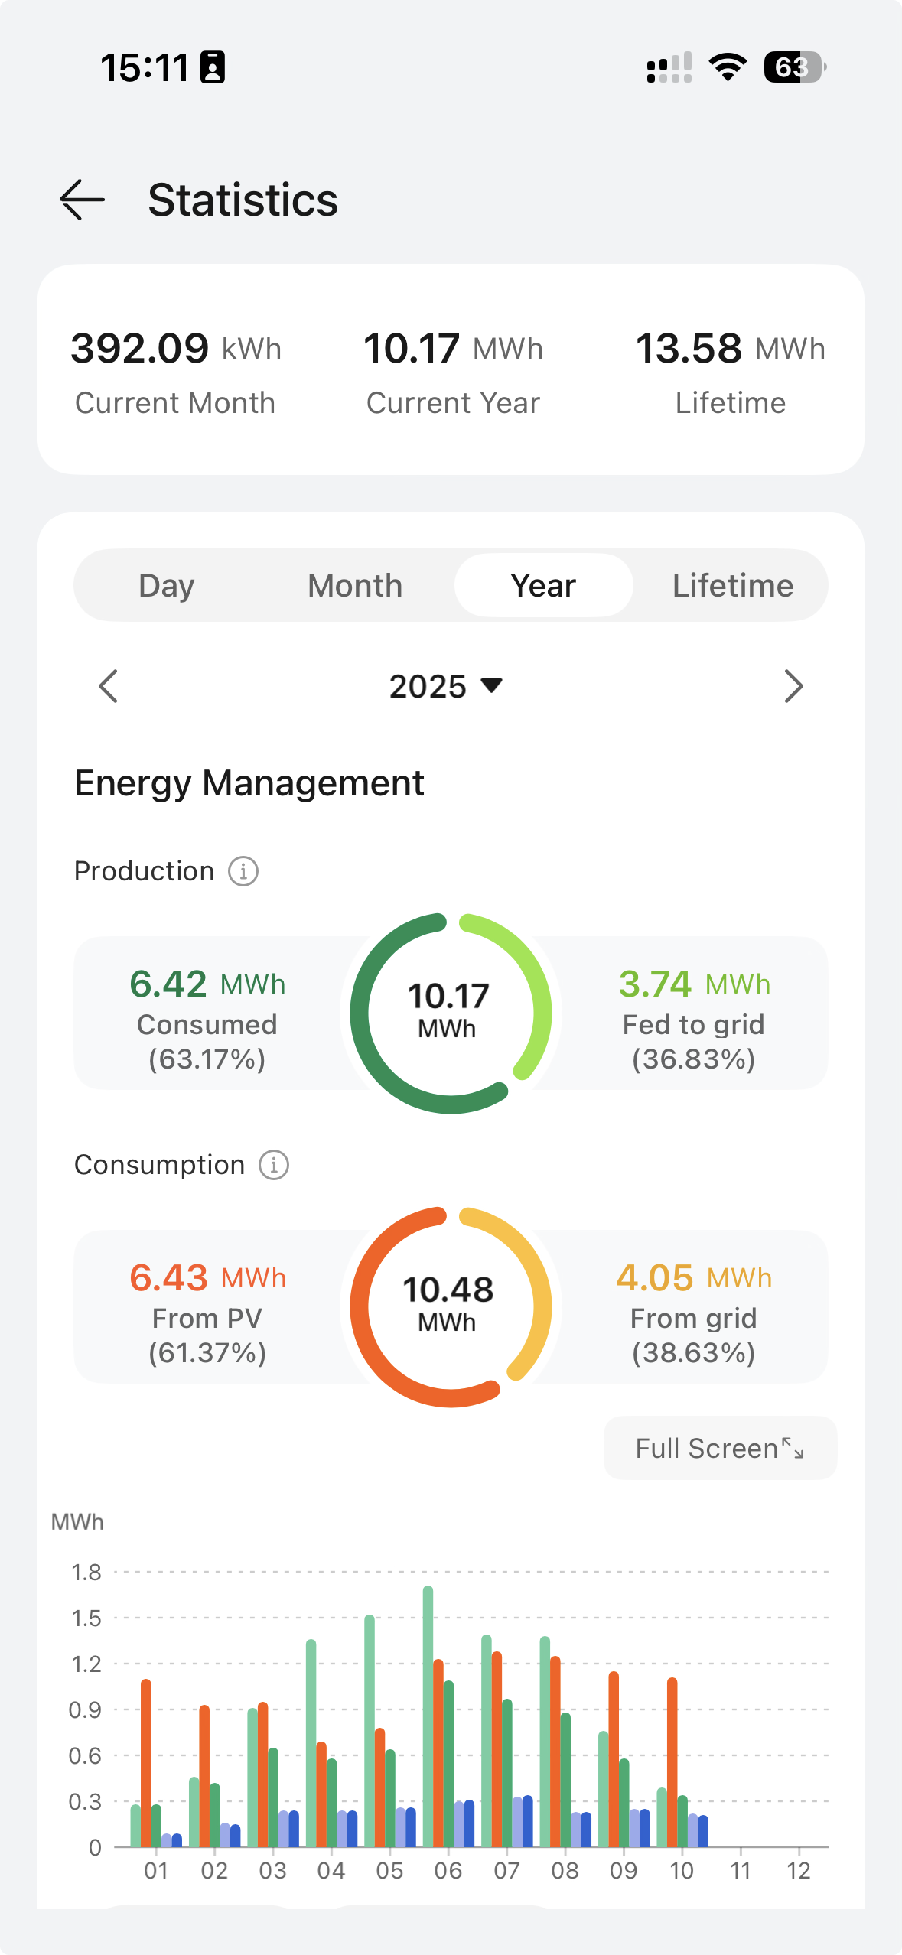902x1955 pixels.
Task: Open the 2025 year dropdown
Action: coord(446,686)
